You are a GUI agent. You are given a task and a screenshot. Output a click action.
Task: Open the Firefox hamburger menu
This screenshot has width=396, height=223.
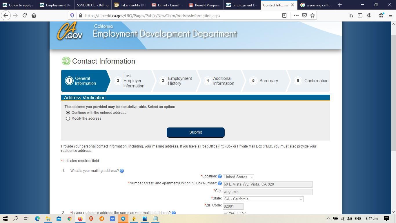(390, 16)
